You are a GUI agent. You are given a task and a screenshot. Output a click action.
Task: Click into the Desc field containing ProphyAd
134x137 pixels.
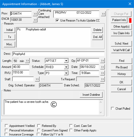[59, 54]
